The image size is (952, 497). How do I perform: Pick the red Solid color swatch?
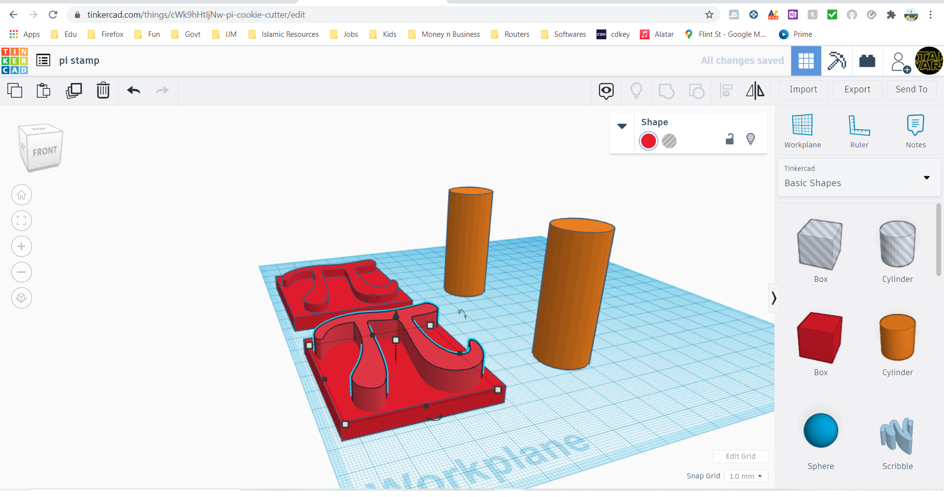click(x=649, y=141)
